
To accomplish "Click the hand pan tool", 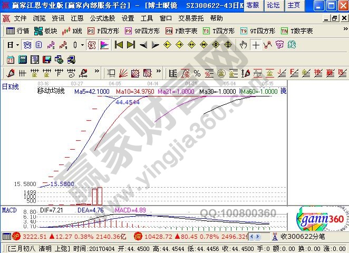I will coord(244,45).
